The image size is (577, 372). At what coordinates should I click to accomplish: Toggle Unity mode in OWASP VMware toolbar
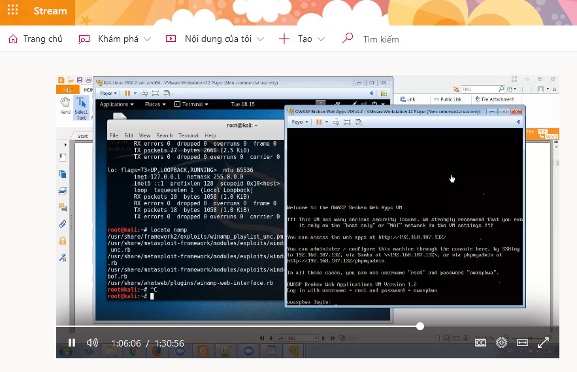pyautogui.click(x=358, y=122)
